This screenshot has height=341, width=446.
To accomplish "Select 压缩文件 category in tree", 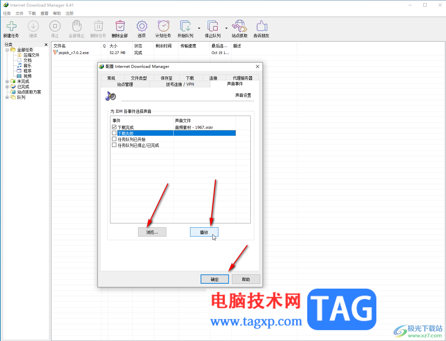I will [x=31, y=55].
